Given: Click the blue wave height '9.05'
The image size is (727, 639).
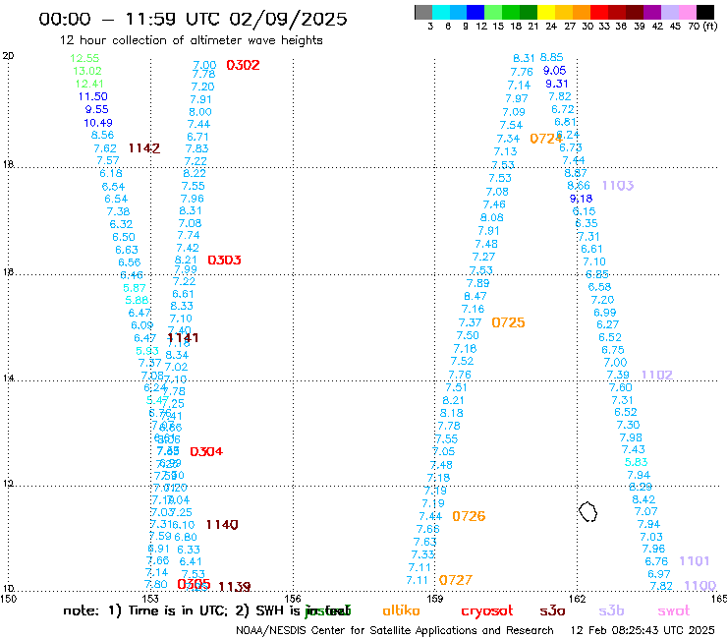Looking at the screenshot, I should (x=554, y=71).
